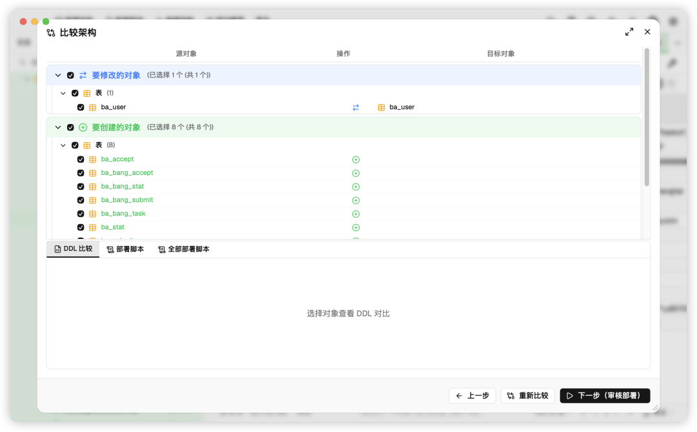Viewport: 697px width, 432px height.
Task: Click table icon in 表 (8) row
Action: tap(87, 145)
